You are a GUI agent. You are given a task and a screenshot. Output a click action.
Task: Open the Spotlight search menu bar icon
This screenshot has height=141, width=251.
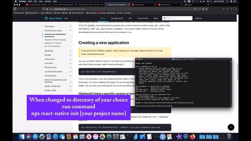[227, 1]
